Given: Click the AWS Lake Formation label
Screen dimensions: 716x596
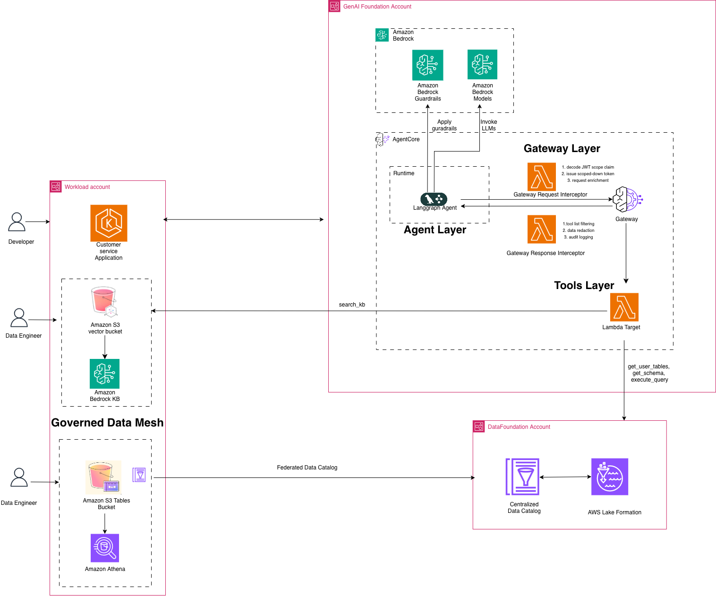Looking at the screenshot, I should [614, 512].
